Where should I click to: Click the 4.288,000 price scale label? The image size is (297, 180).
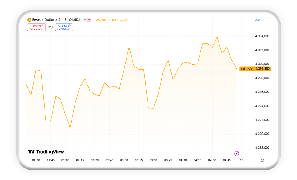point(262,148)
